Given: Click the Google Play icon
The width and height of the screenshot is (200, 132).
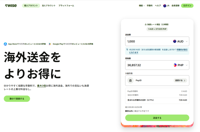Looking at the screenshot, I should 50,44.
